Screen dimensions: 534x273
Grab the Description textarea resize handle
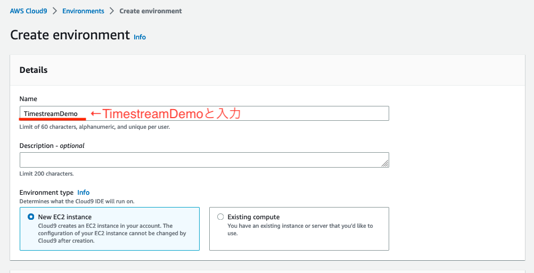(385, 164)
